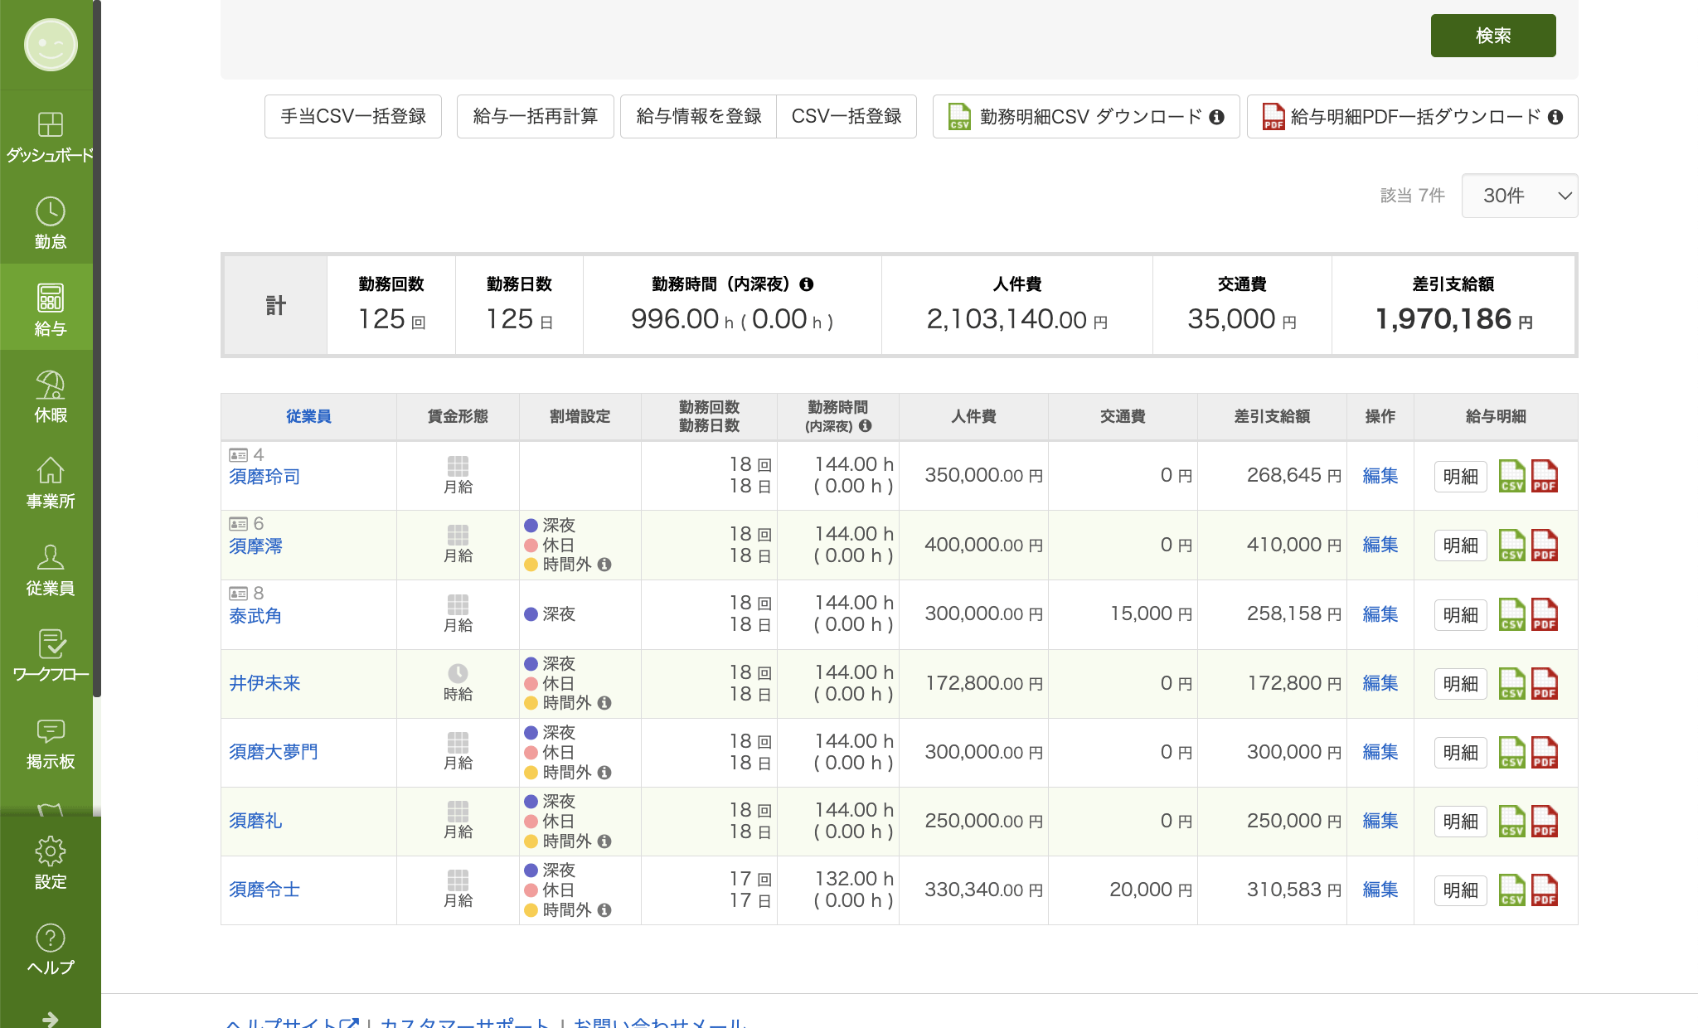This screenshot has width=1698, height=1028.
Task: Select 従業員 in the sidebar menu
Action: pyautogui.click(x=51, y=570)
